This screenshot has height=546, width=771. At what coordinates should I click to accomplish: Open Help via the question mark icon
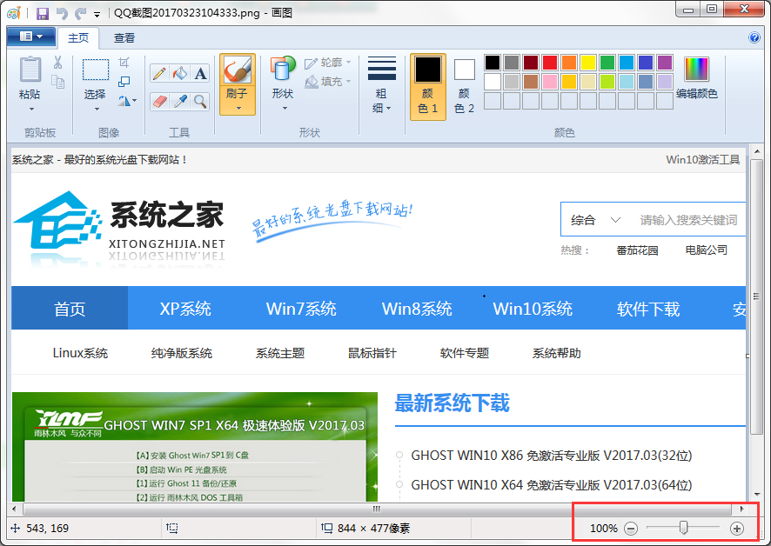coord(754,37)
